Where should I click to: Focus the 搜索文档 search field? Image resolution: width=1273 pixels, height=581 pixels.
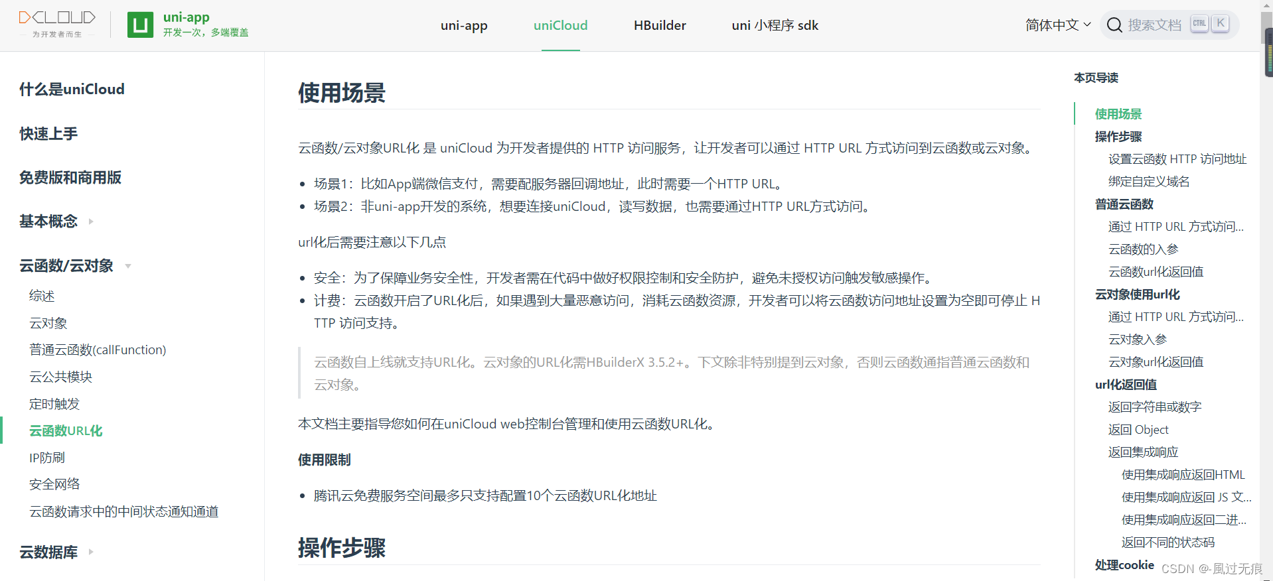[x=1169, y=25]
